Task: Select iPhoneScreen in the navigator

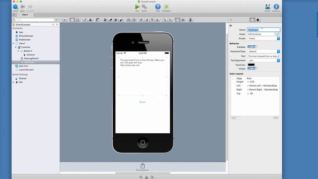Action: coord(26,36)
